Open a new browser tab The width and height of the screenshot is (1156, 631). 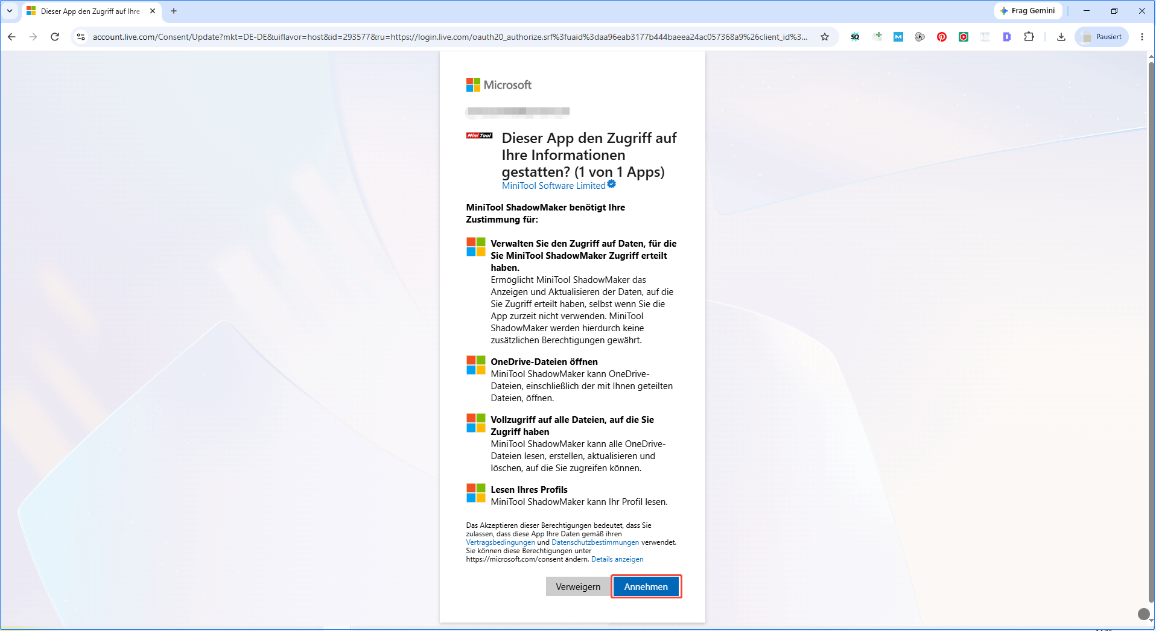coord(174,11)
